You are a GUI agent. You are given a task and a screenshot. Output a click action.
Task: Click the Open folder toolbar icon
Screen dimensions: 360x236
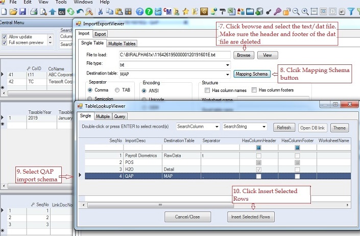[x=13, y=11]
